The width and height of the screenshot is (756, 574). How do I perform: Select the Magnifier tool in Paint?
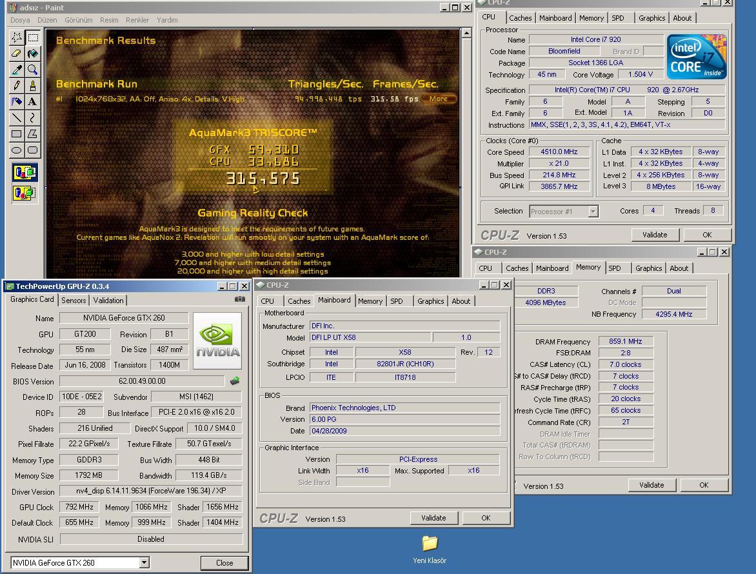tap(33, 70)
